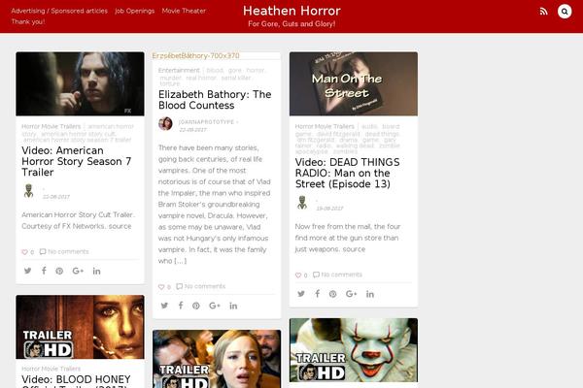The image size is (583, 388).
Task: Share Dead Things Radio post on Facebook
Action: [x=317, y=293]
